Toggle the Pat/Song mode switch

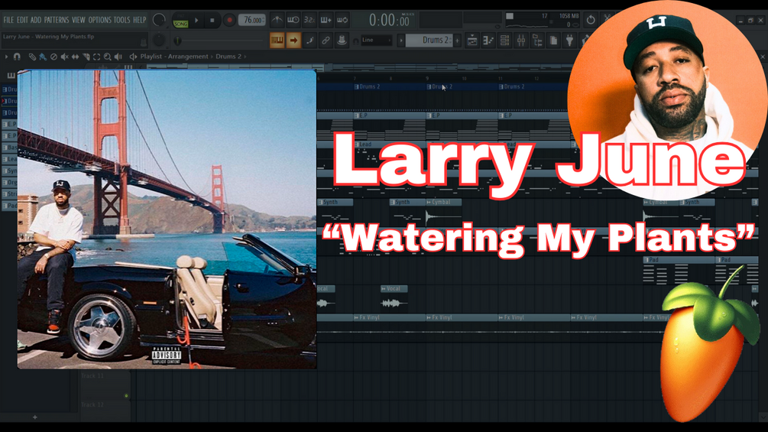(x=180, y=21)
